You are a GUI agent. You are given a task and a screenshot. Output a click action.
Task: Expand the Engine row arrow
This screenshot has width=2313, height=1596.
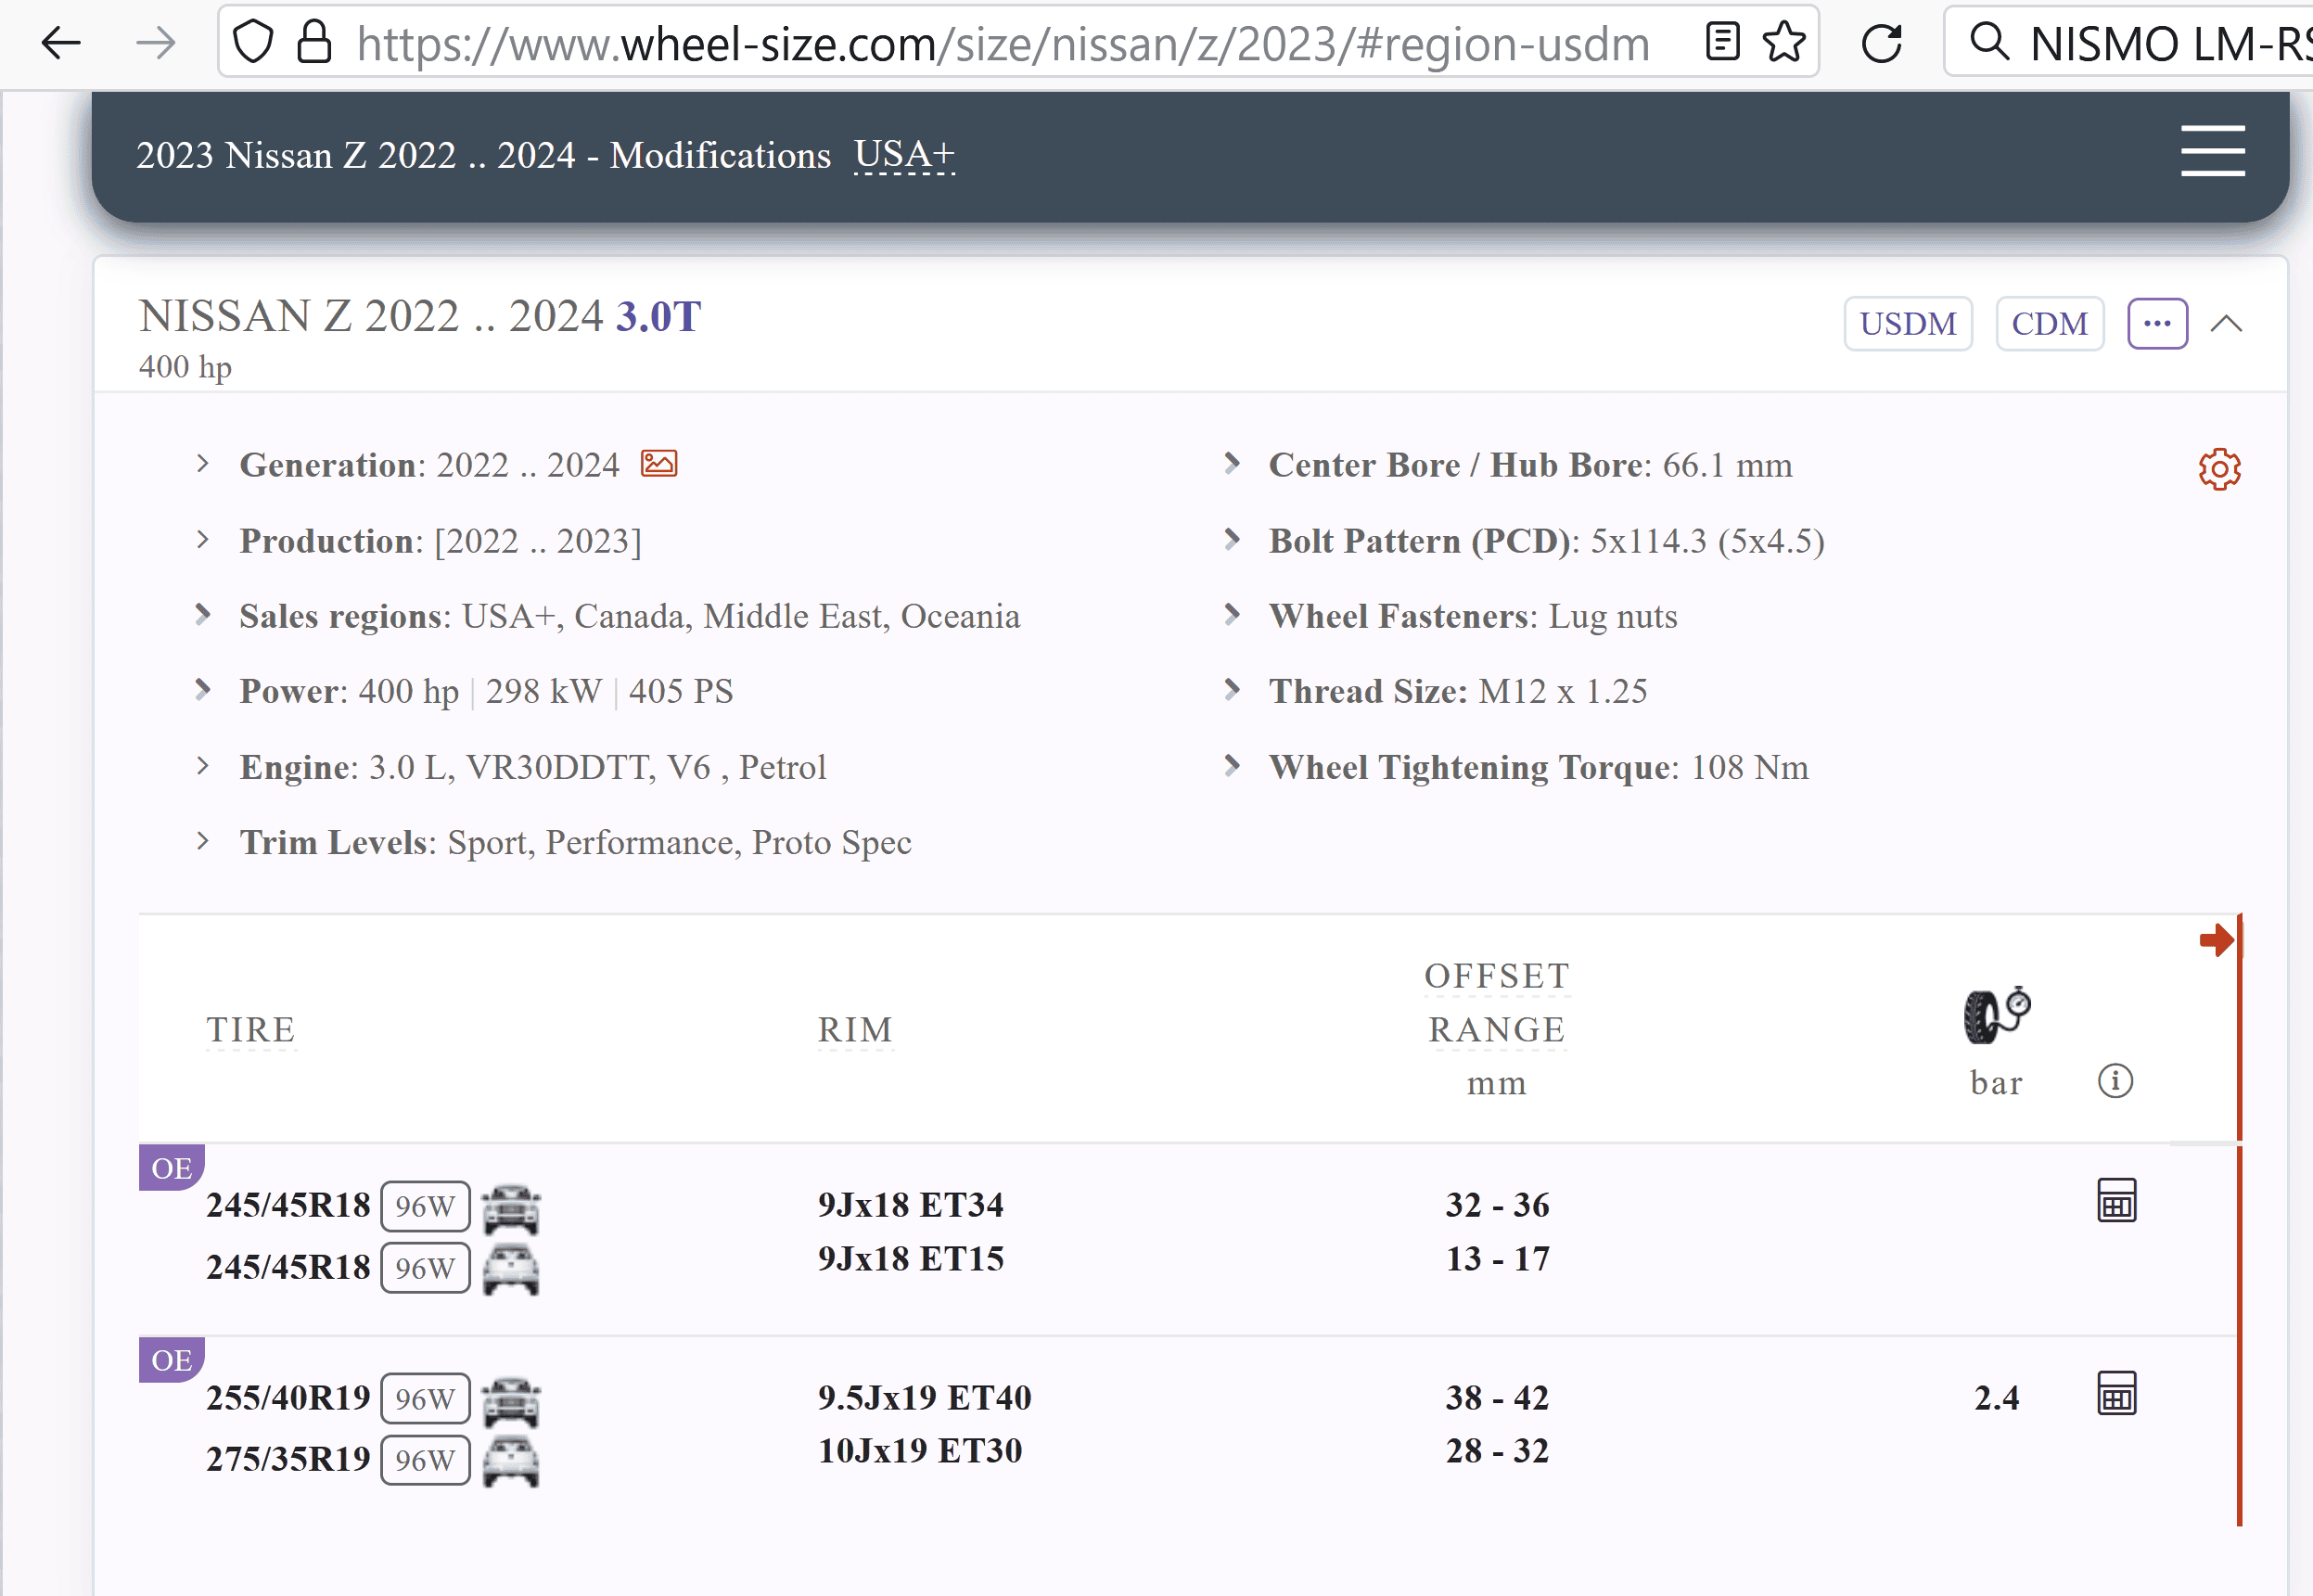coord(203,765)
